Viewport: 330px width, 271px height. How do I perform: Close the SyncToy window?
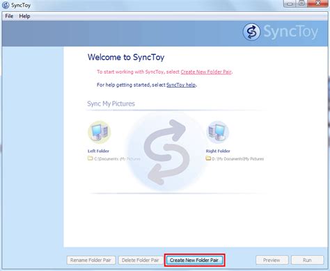317,3
